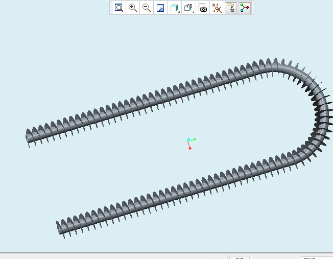Click the red axis arrow tip
The width and height of the screenshot is (333, 259).
tap(190, 148)
